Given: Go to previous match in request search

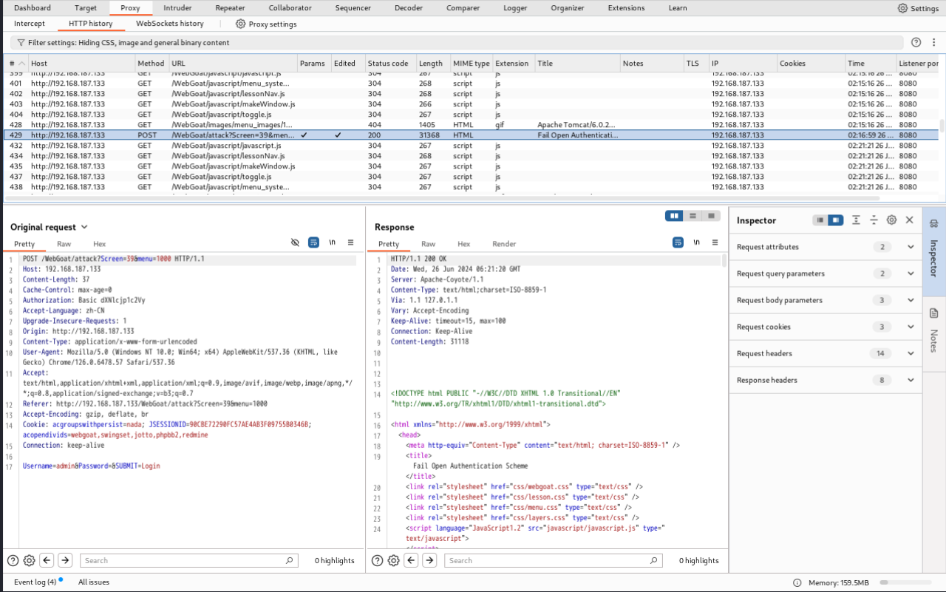Looking at the screenshot, I should pyautogui.click(x=47, y=560).
